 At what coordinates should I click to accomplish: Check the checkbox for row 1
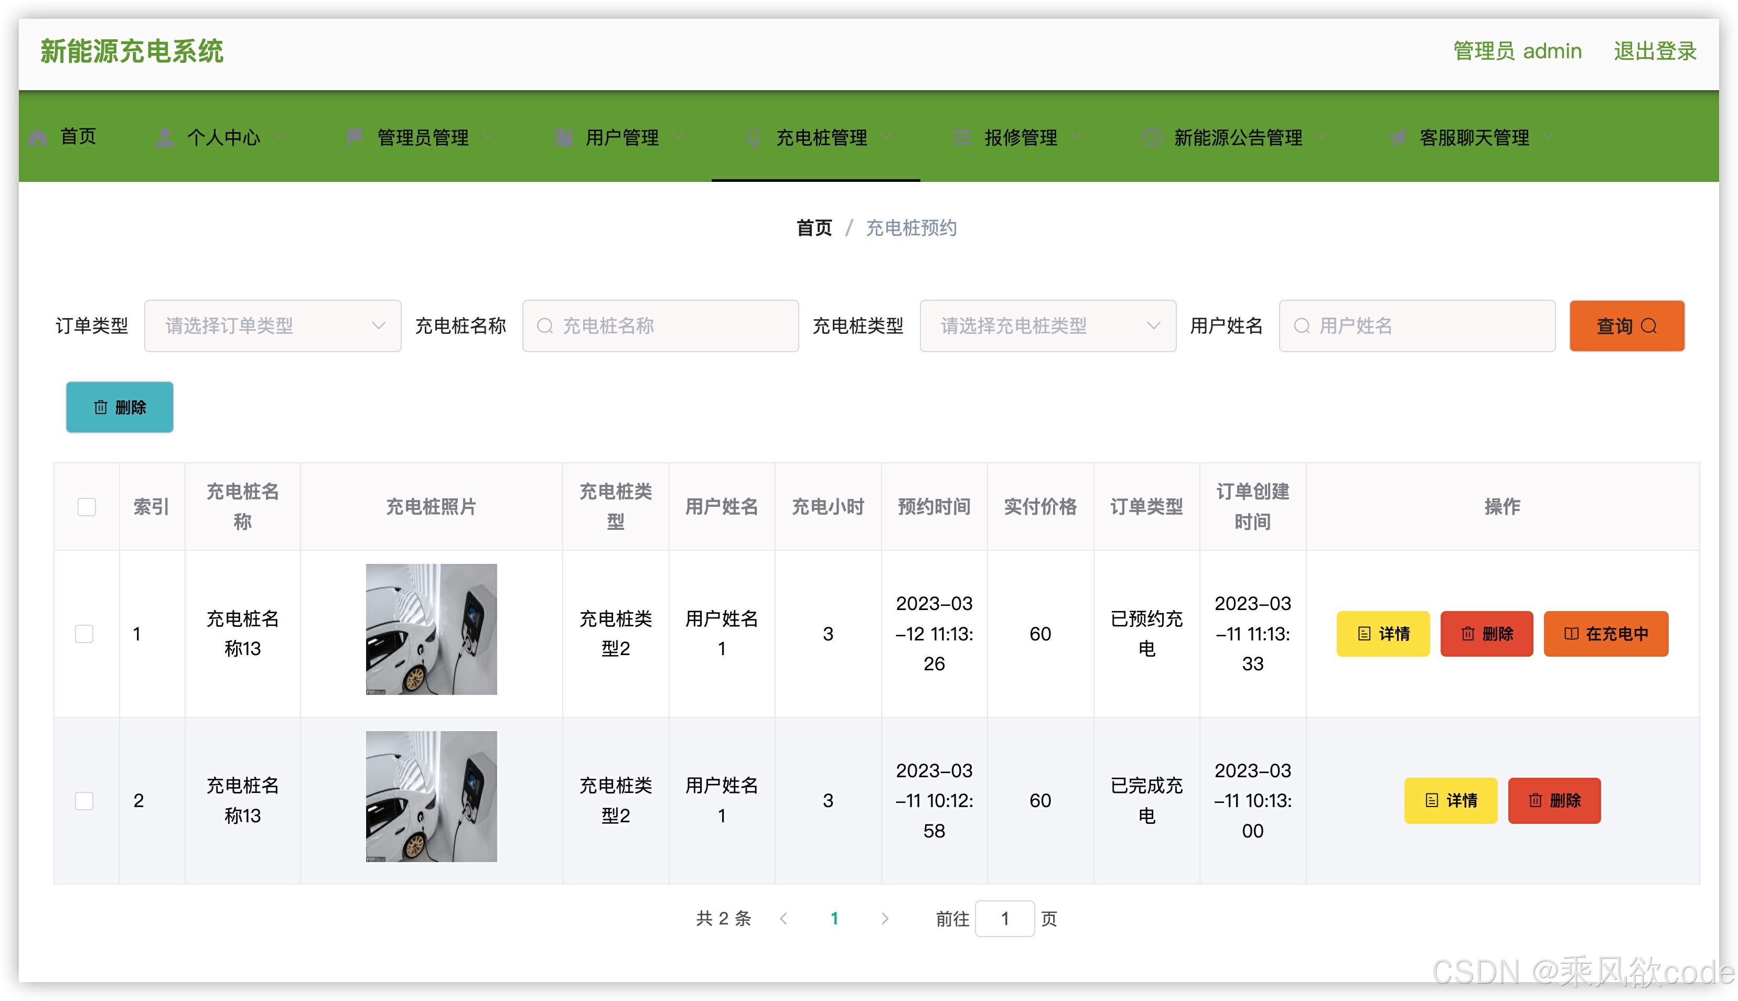[84, 633]
